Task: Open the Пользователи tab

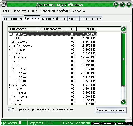Action: coord(91,19)
